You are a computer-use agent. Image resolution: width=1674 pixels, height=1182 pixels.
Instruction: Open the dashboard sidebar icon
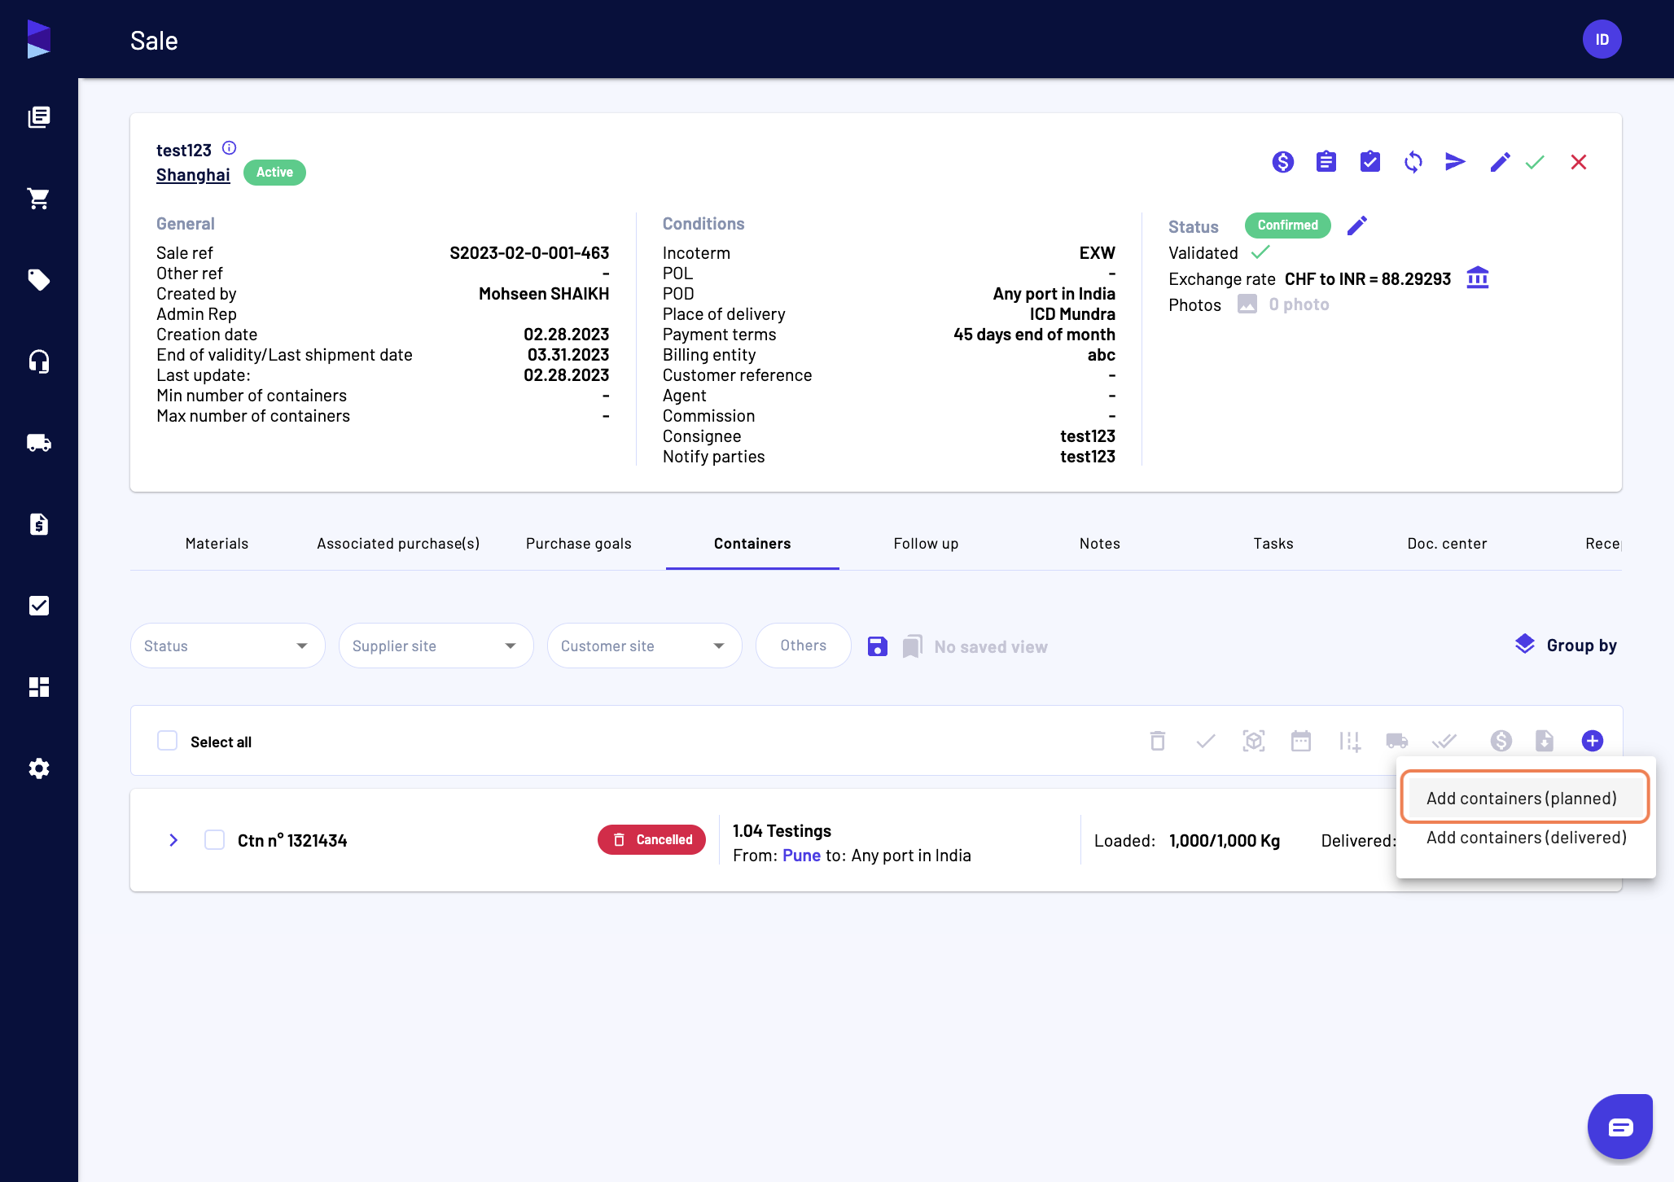pyautogui.click(x=39, y=687)
